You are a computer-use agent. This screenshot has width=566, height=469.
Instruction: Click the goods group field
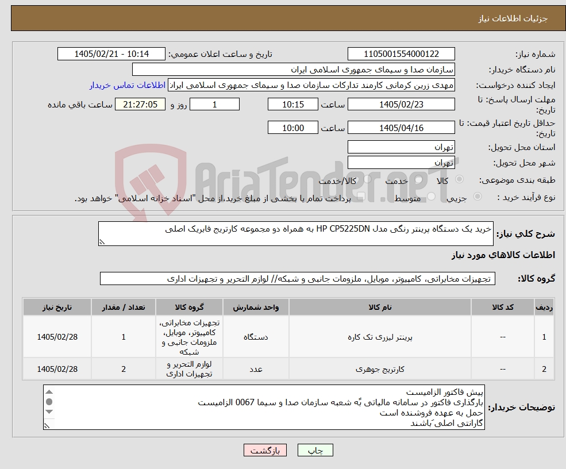pyautogui.click(x=298, y=279)
